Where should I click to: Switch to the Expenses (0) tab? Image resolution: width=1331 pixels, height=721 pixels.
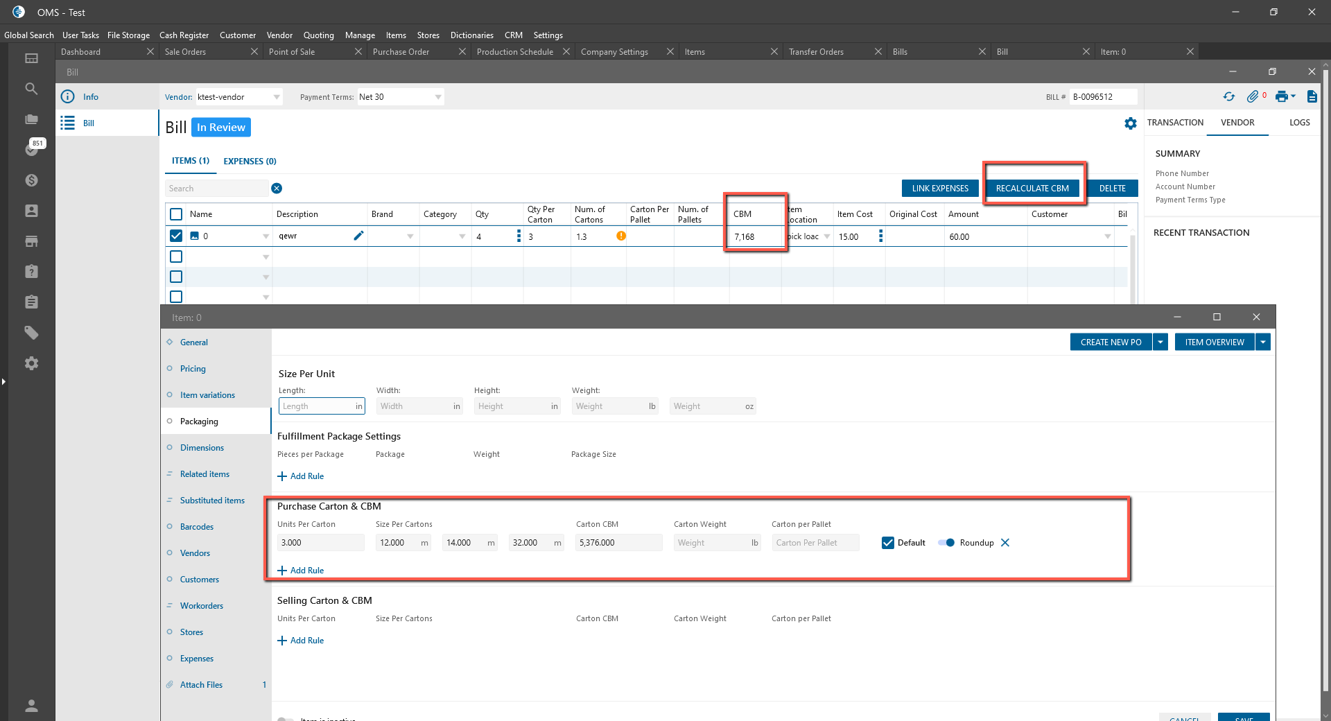[250, 162]
